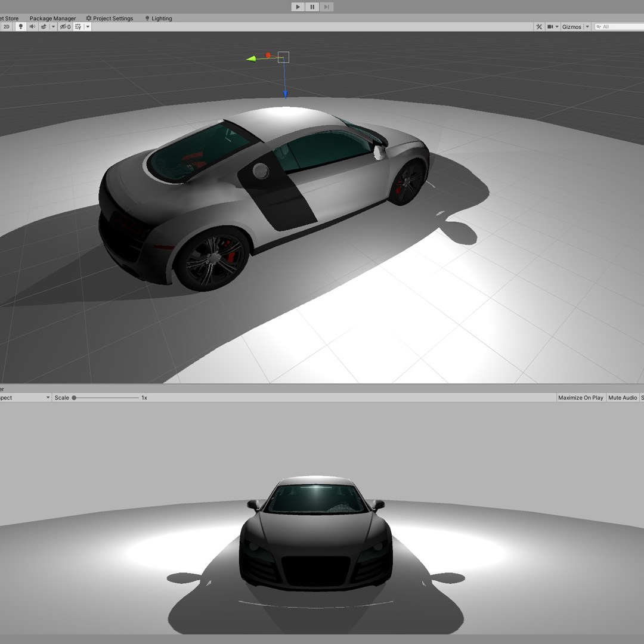This screenshot has width=644, height=644.
Task: Open the Package Manager tab
Action: point(52,18)
